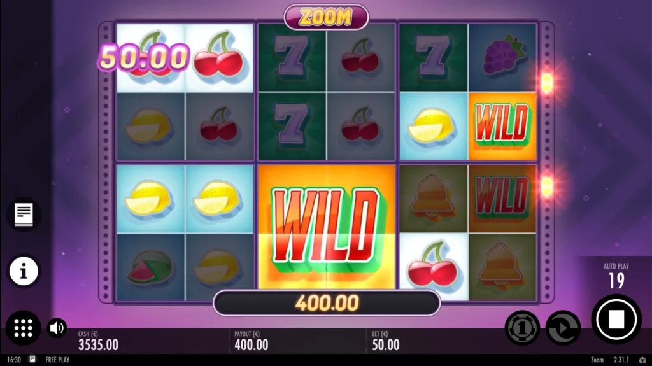The width and height of the screenshot is (652, 366).
Task: Click the Auto Play 19 counter
Action: click(616, 276)
